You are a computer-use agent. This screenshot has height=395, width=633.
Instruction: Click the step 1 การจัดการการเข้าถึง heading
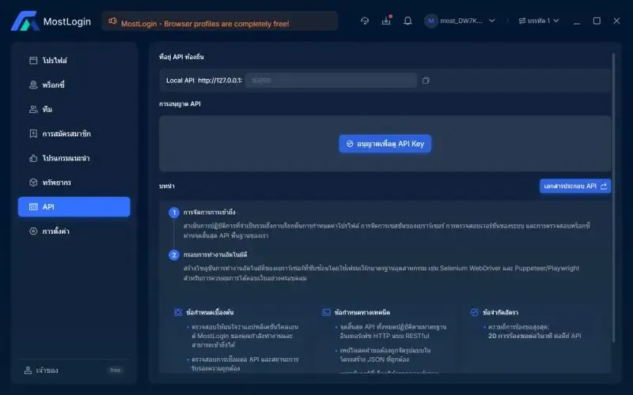pyautogui.click(x=210, y=213)
